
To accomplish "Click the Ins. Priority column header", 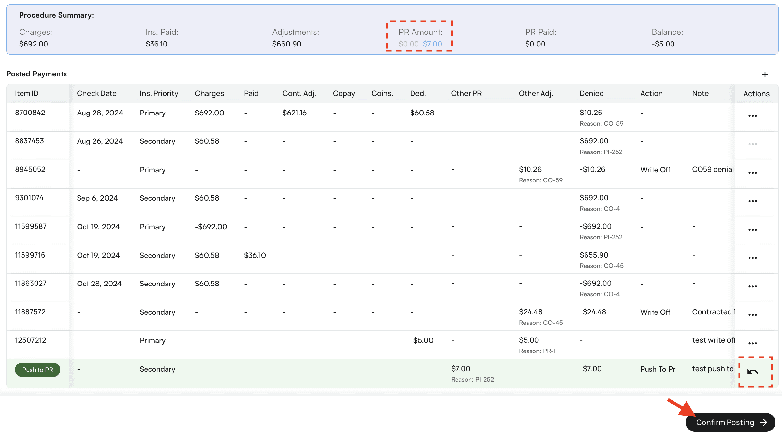I will tap(159, 93).
